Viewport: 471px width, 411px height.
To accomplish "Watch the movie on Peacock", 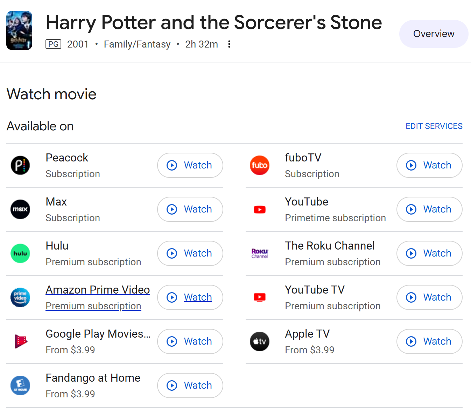I will (x=190, y=165).
